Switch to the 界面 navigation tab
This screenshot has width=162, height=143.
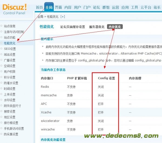pos(58,8)
